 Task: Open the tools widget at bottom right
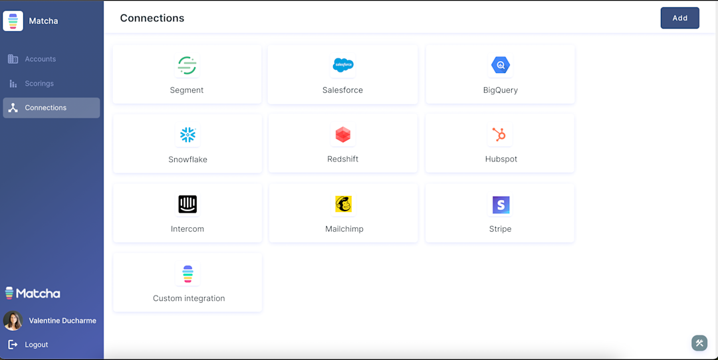699,343
